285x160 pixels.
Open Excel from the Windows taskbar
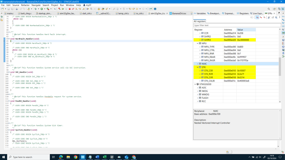(105, 157)
